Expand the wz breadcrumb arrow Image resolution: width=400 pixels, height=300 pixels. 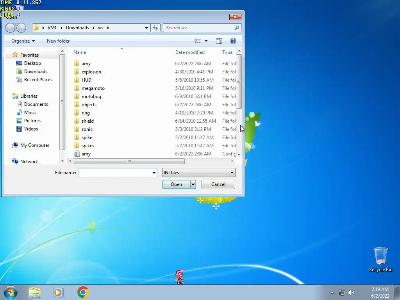pyautogui.click(x=108, y=28)
